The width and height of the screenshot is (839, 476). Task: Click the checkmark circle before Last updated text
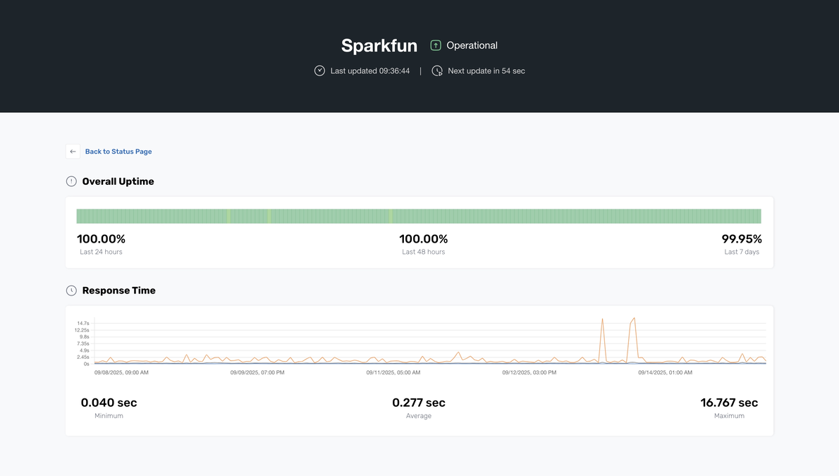(x=319, y=71)
